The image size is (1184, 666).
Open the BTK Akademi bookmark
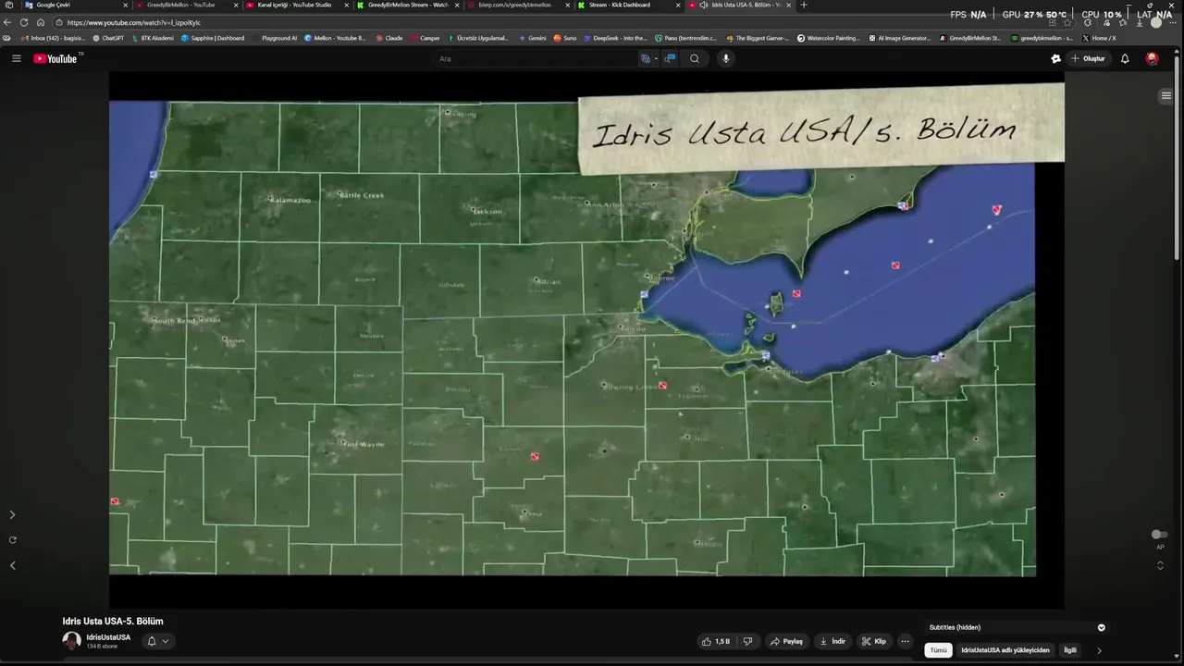tap(153, 38)
